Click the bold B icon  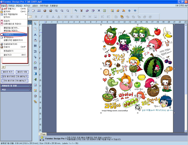36,17
